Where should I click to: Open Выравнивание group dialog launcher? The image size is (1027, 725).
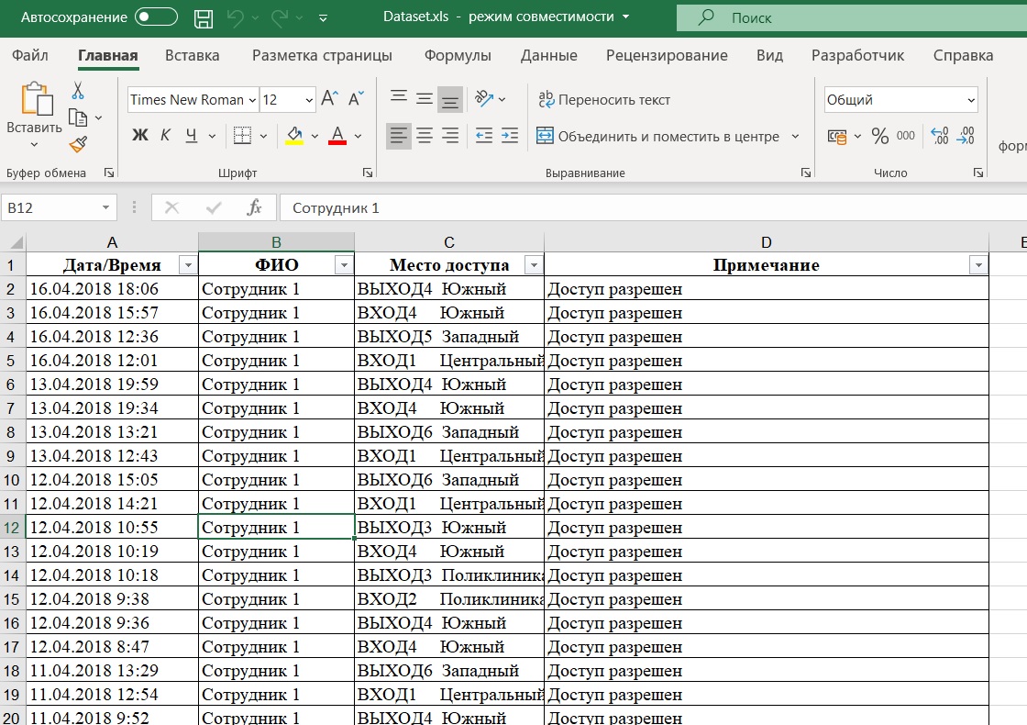(806, 173)
